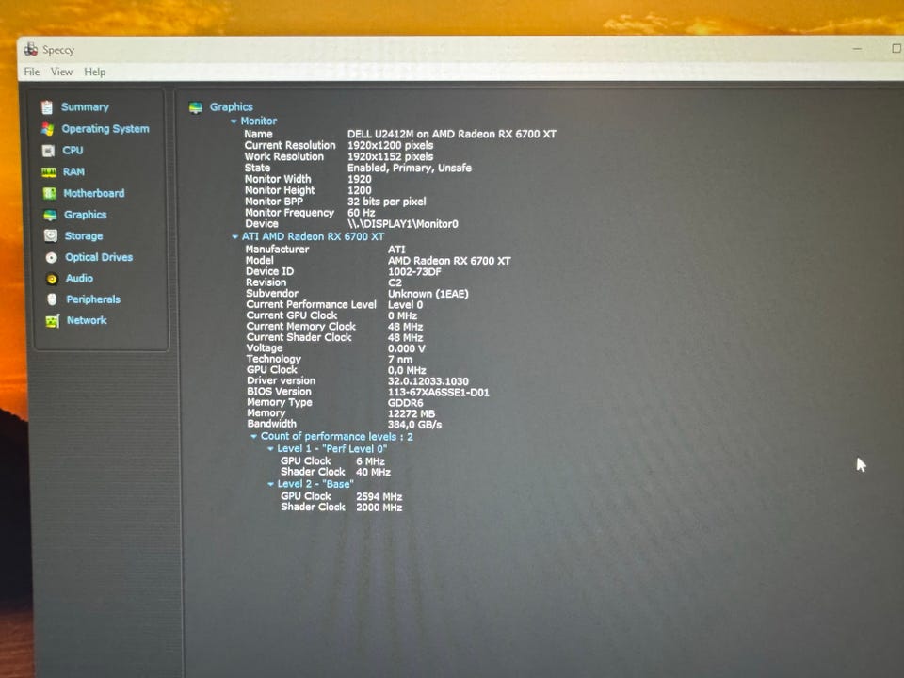Click the CPU chip icon
Viewport: 904px width, 678px height.
pyautogui.click(x=48, y=151)
